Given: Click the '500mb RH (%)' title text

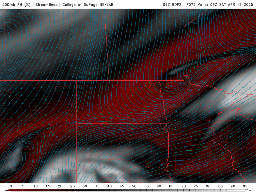Looking at the screenshot, I should (x=16, y=4).
